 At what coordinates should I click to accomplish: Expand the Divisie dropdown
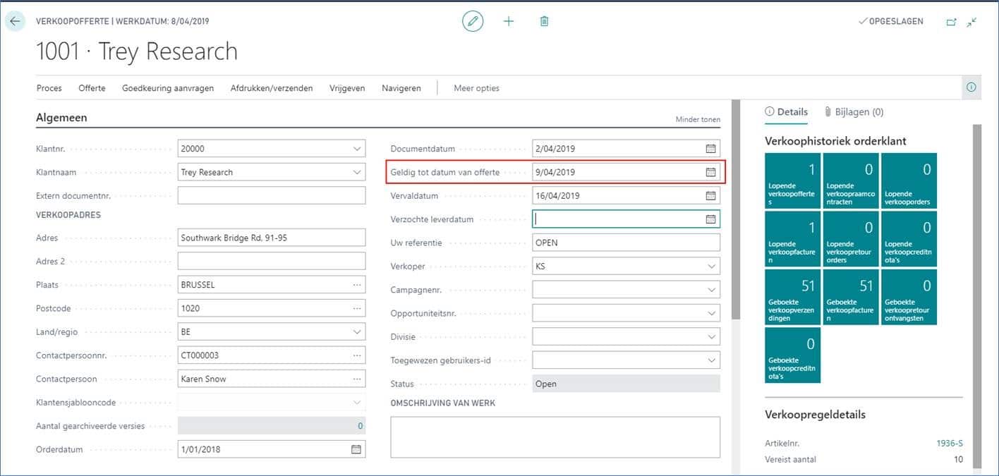(x=711, y=337)
